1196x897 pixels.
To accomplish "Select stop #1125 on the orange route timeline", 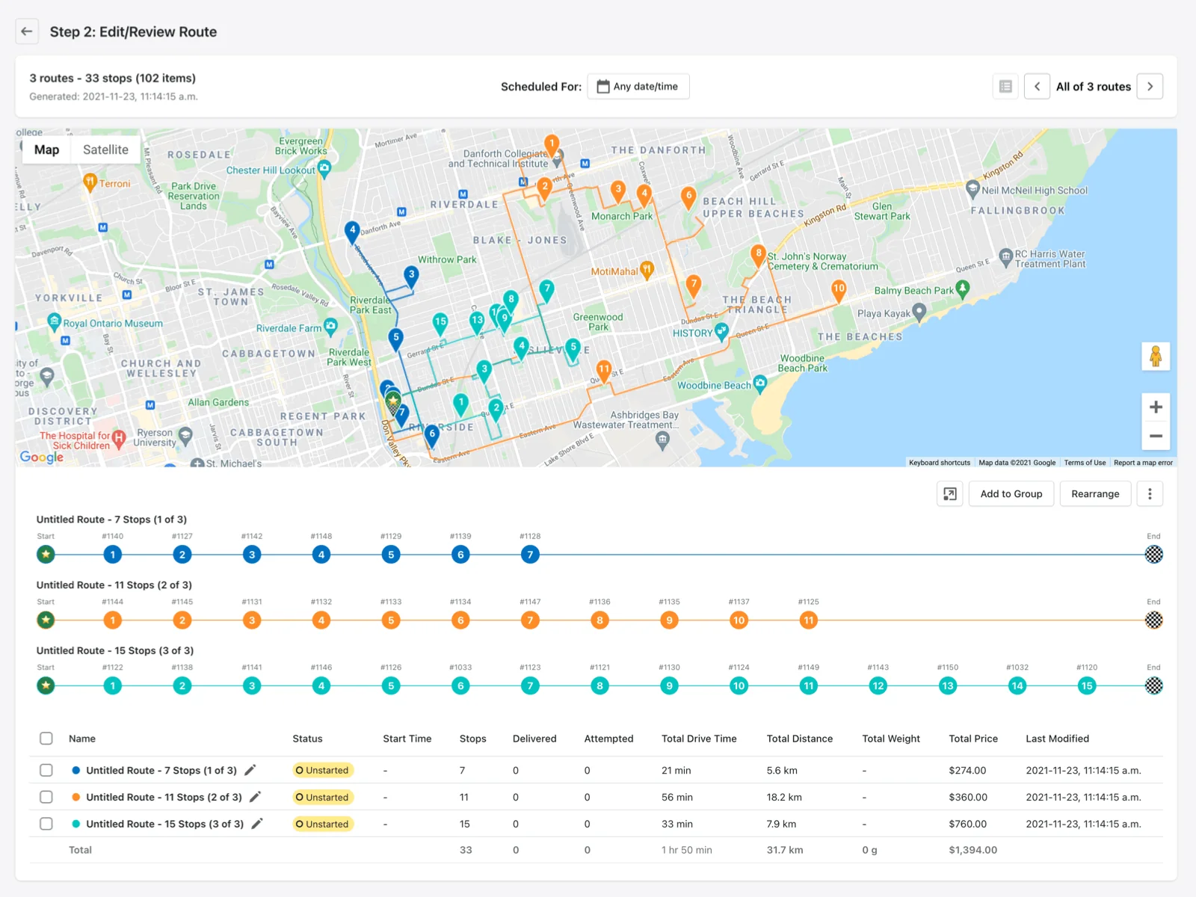I will click(809, 620).
